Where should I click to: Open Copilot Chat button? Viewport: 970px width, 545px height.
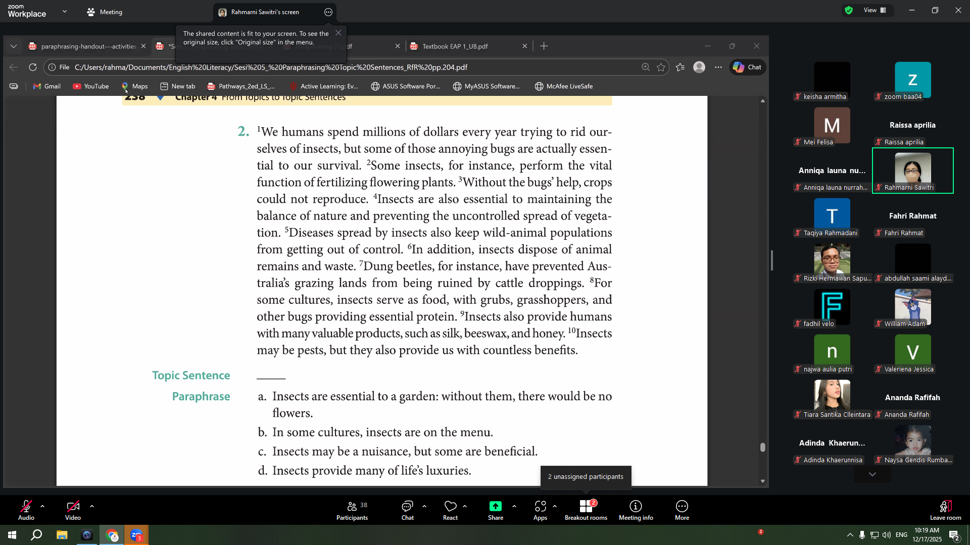click(748, 67)
